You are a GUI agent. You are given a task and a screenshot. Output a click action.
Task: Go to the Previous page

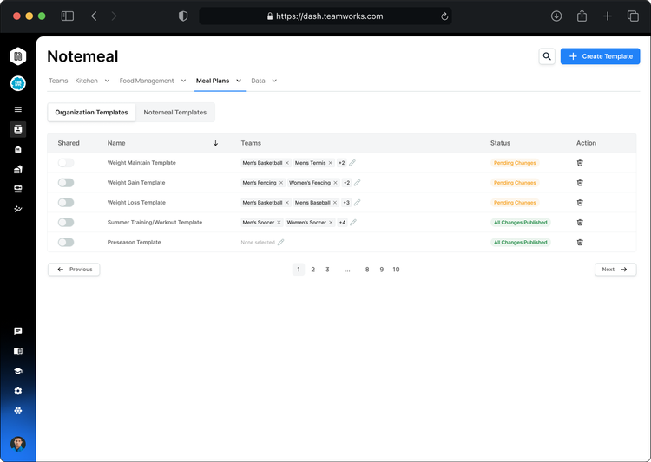pos(74,270)
